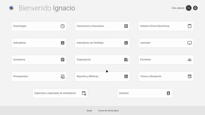Screen dimensions: 205x115
Task: Open Urgencias y especiales de ambulatorio
Action: (60, 93)
